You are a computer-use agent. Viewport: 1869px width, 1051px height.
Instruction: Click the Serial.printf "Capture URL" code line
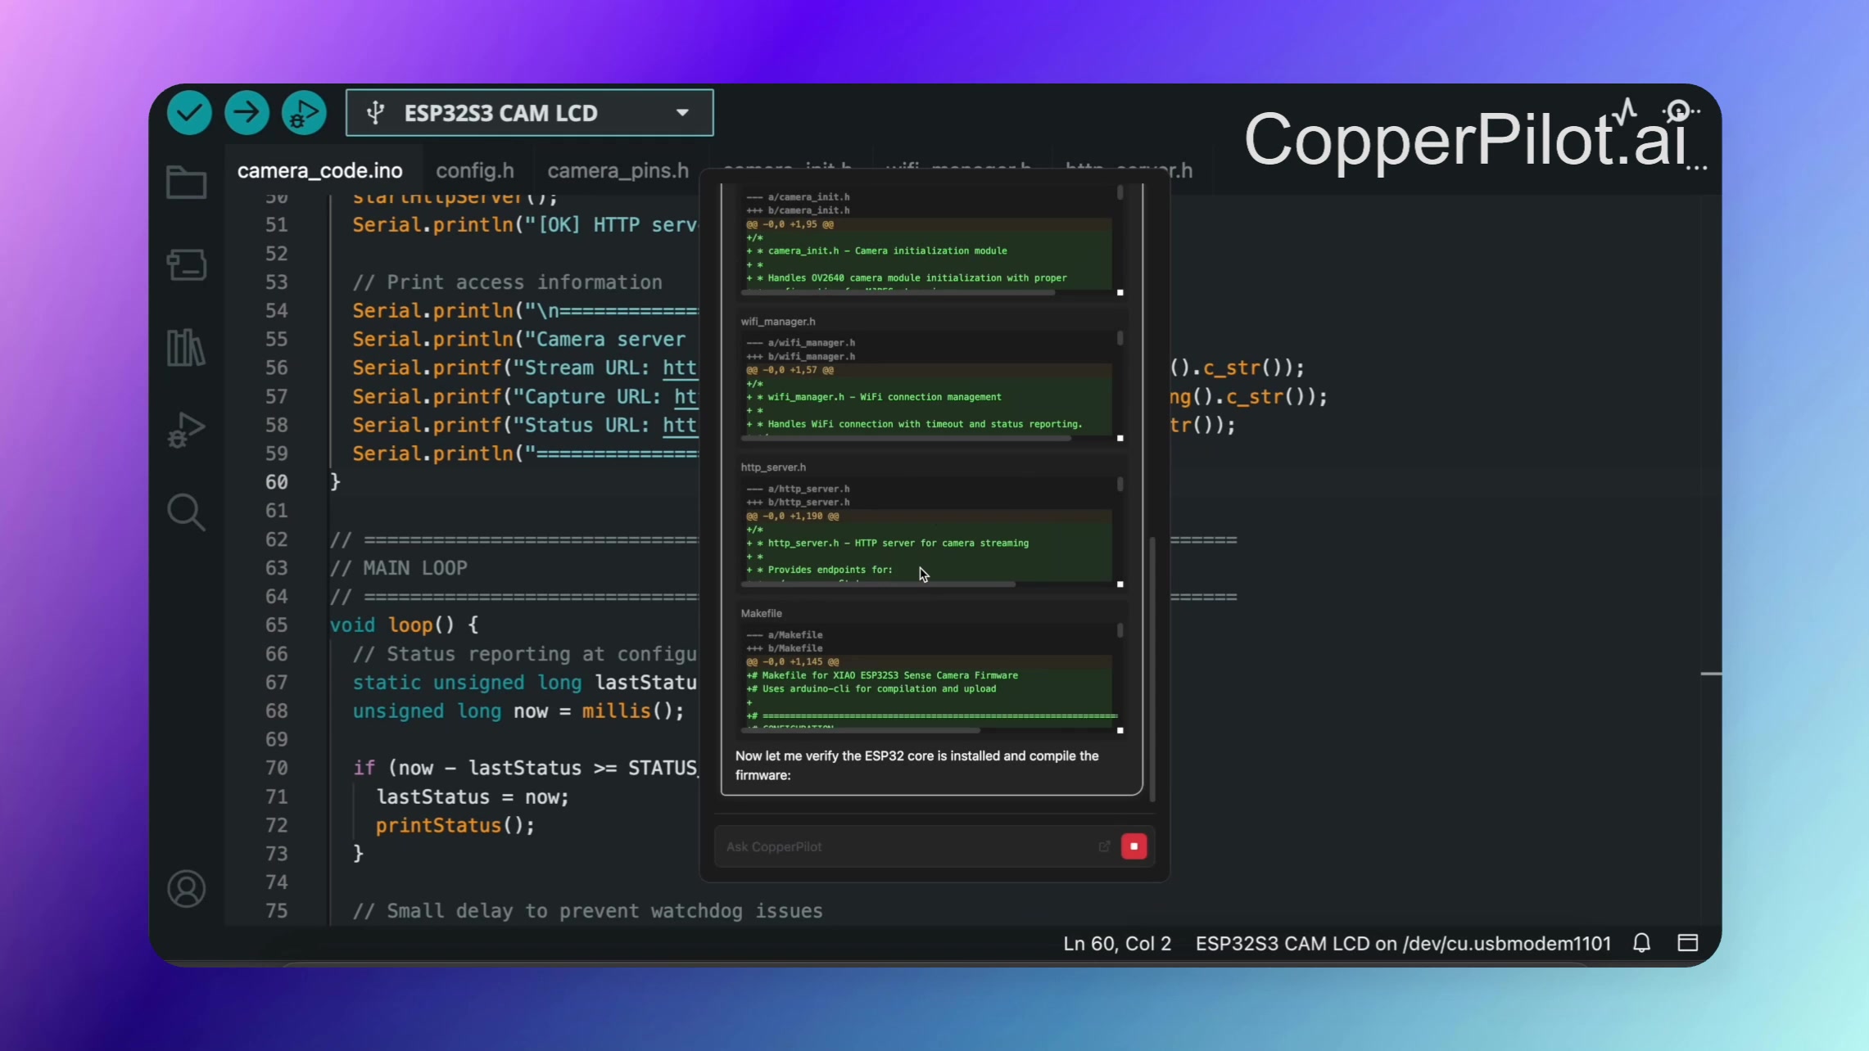525,397
